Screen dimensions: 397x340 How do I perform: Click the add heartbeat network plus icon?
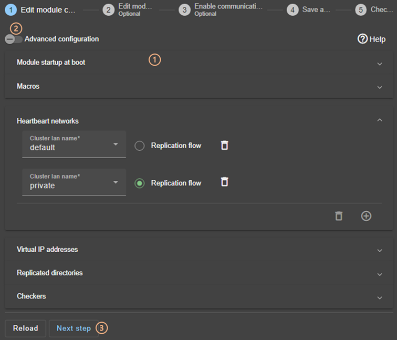coord(366,216)
